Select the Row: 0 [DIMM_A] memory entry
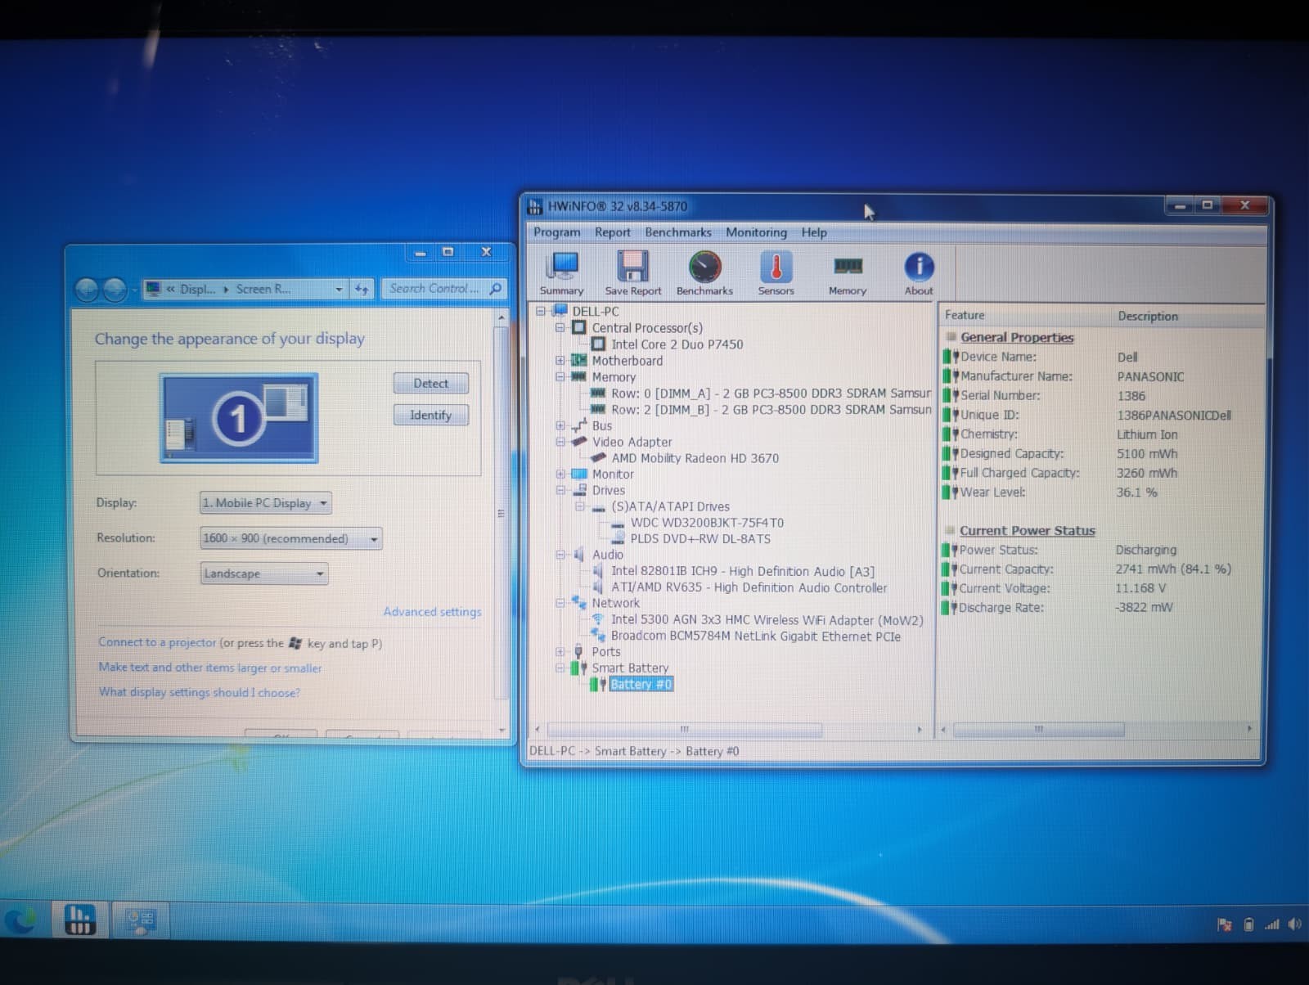Viewport: 1309px width, 985px height. point(771,394)
